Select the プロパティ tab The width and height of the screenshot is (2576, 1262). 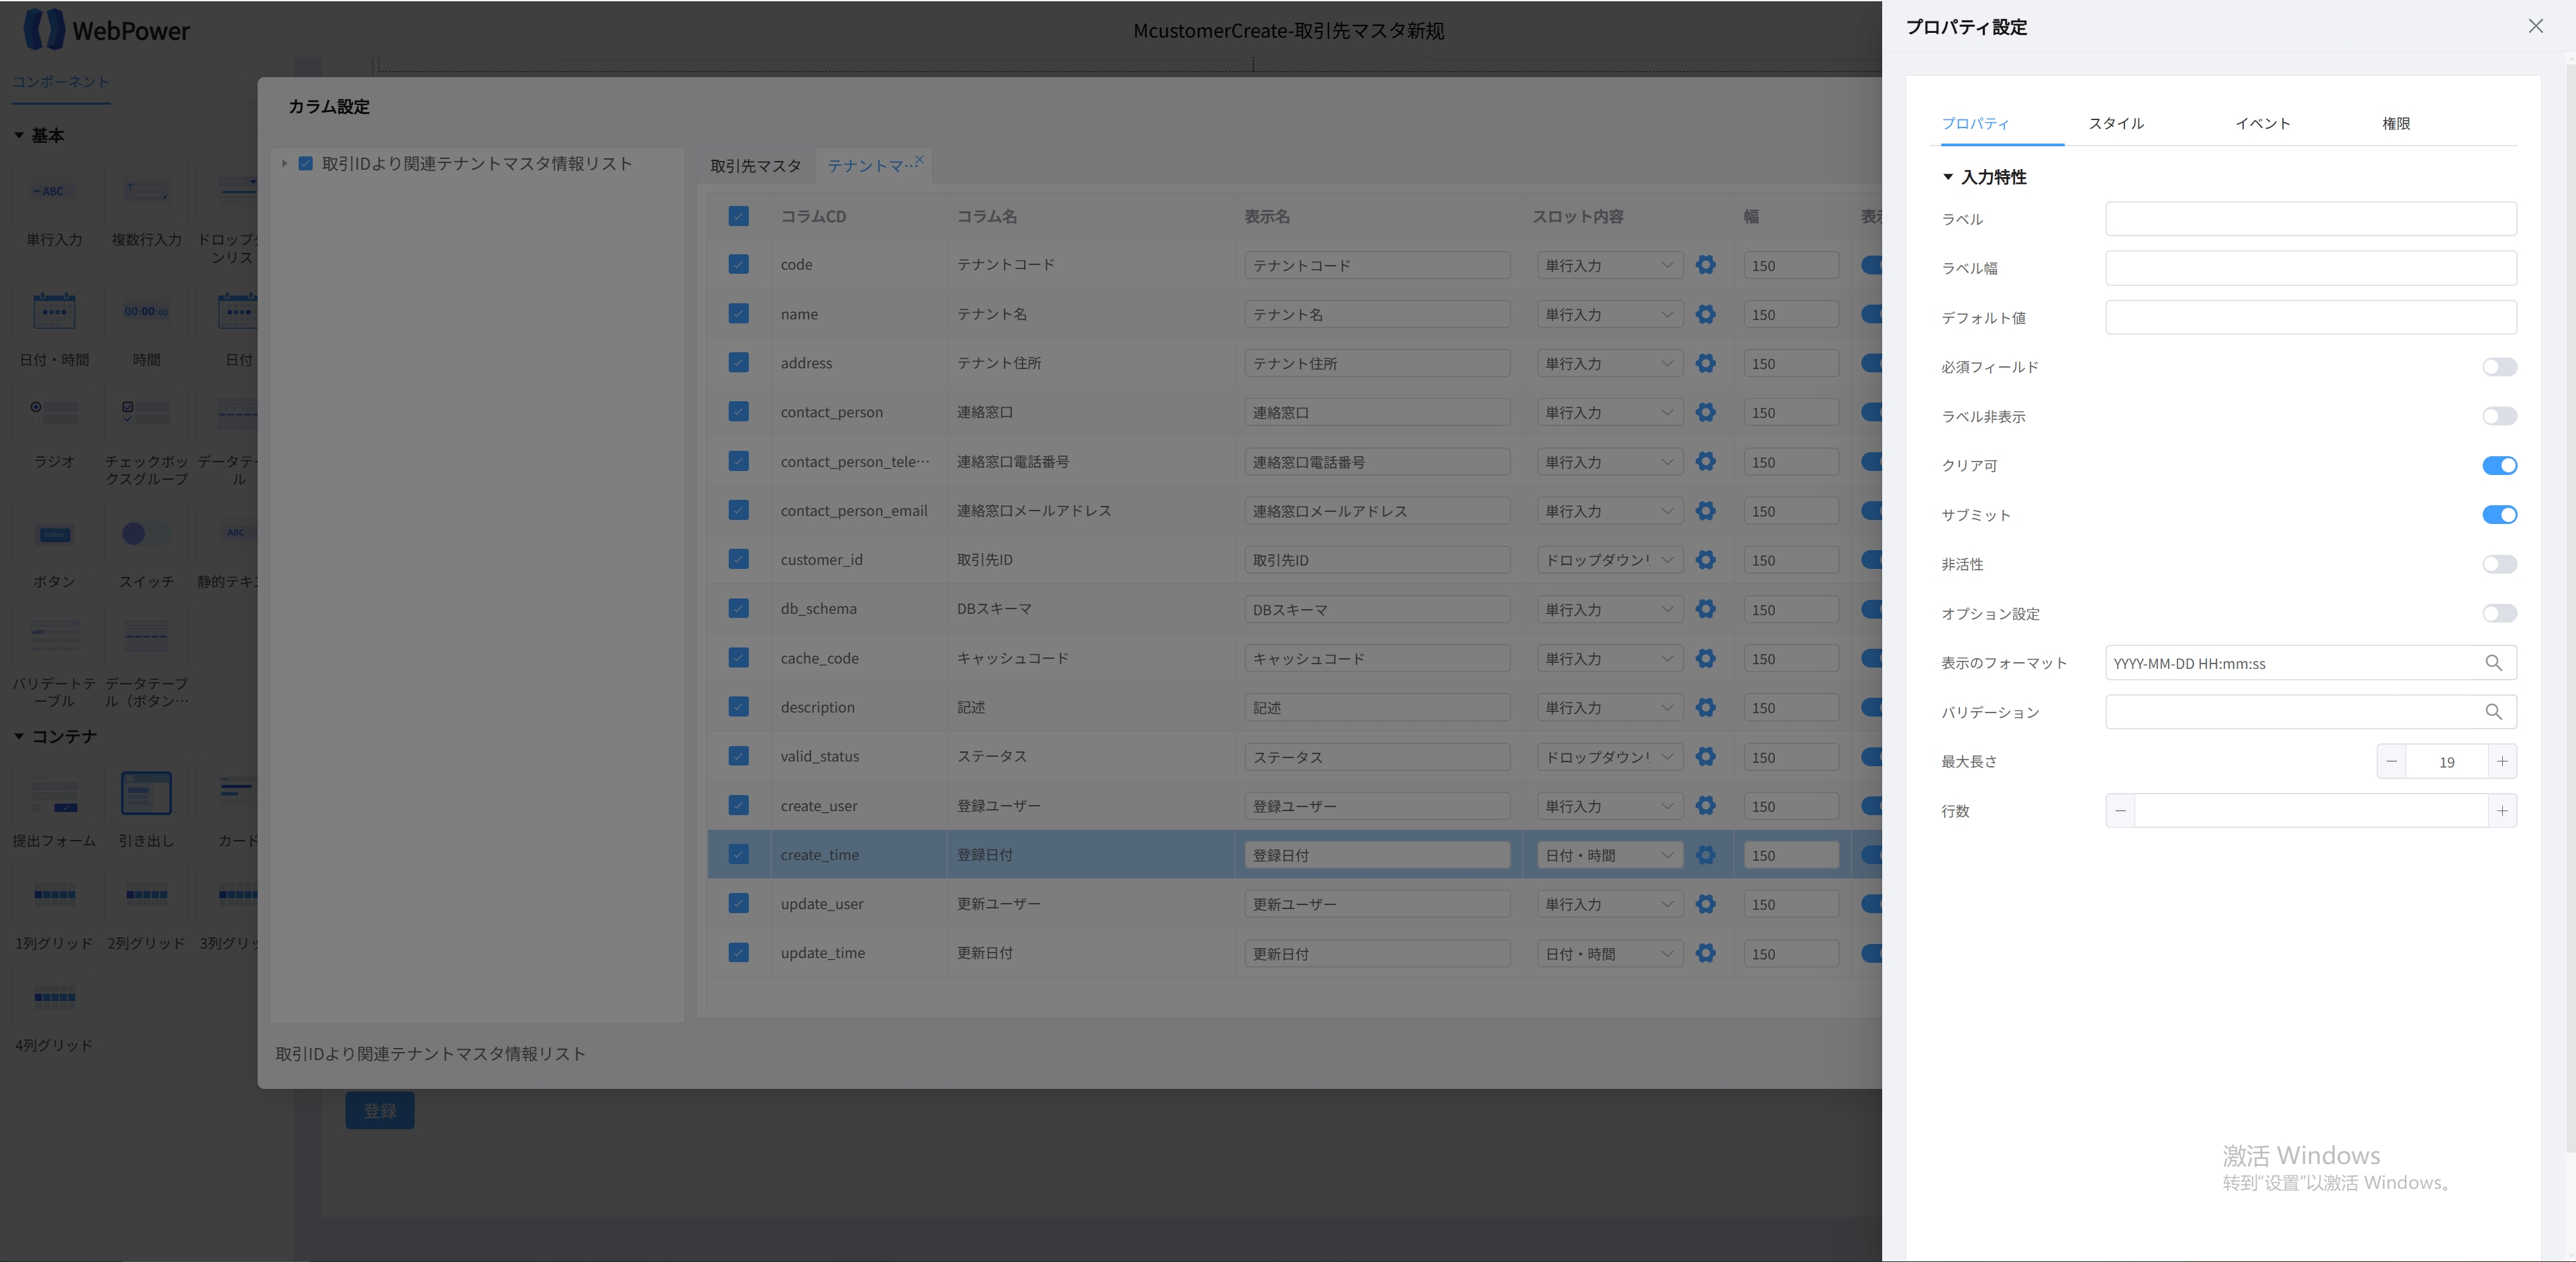(1975, 123)
